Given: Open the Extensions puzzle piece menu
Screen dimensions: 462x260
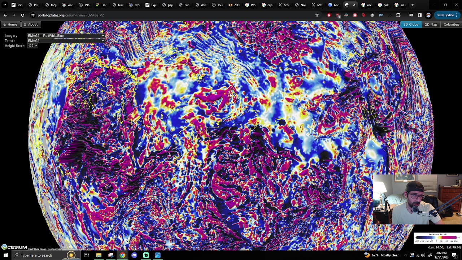Looking at the screenshot, I should coord(398,15).
